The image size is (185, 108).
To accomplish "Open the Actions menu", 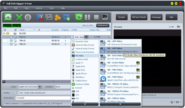I will pos(39,8).
